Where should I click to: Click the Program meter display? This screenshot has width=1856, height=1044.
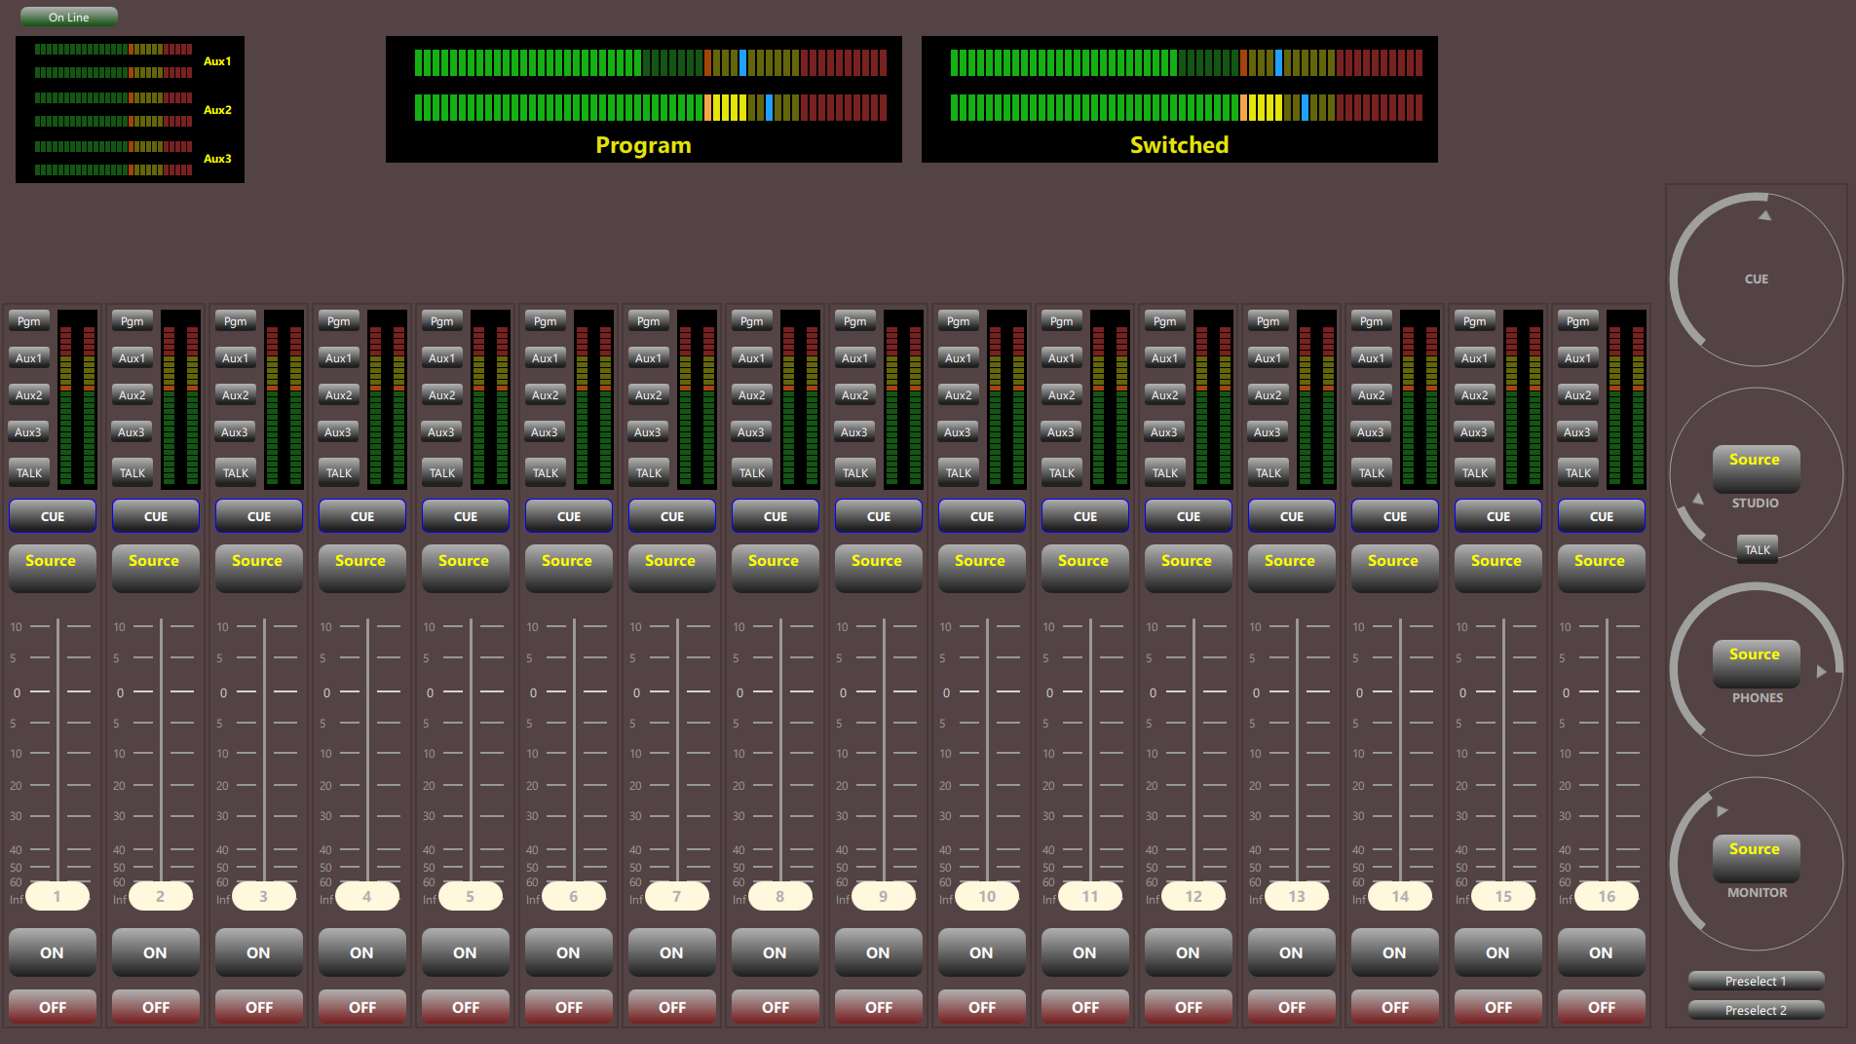(x=643, y=99)
